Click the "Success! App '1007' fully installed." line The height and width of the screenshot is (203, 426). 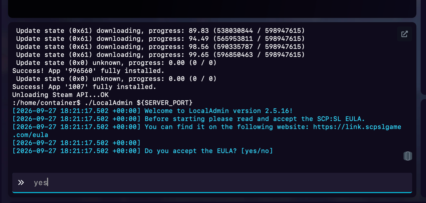(x=84, y=87)
